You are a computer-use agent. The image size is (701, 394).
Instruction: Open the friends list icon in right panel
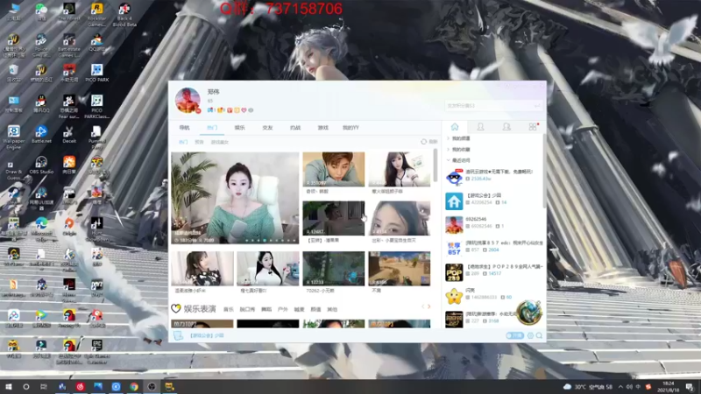coord(480,127)
